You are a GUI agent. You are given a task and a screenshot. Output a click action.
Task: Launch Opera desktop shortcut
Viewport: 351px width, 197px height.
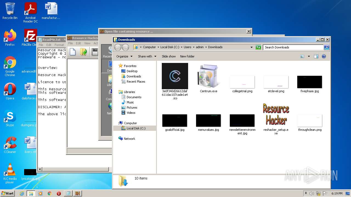(x=10, y=91)
